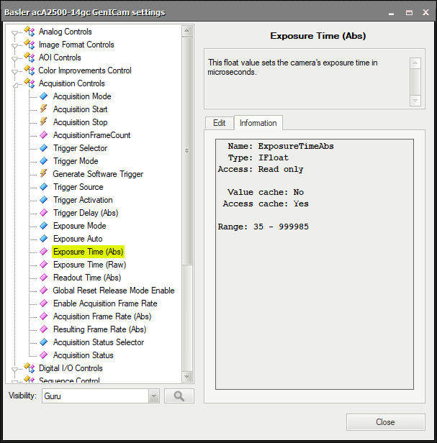This screenshot has width=437, height=443.
Task: Click the blue diamond icon beside Trigger Source
Action: point(44,187)
